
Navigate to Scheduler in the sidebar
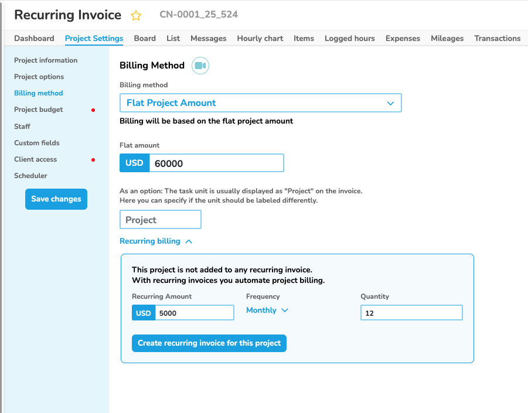pos(30,176)
